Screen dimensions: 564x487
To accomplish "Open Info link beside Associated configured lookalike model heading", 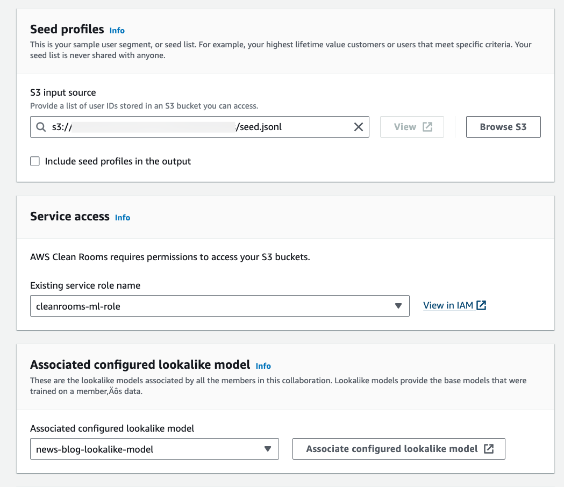I will tap(263, 366).
